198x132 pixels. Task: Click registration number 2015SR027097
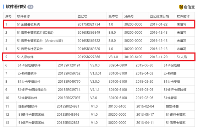point(69,98)
